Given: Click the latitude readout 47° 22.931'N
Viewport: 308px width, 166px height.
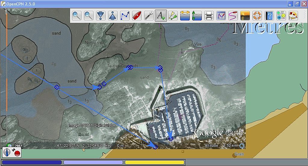Looking at the screenshot, I should pyautogui.click(x=68, y=146).
